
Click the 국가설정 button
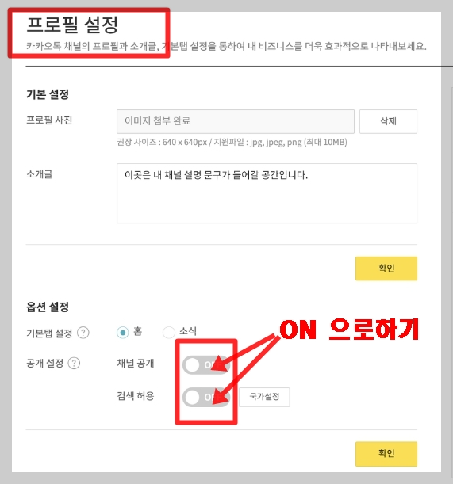tap(264, 397)
